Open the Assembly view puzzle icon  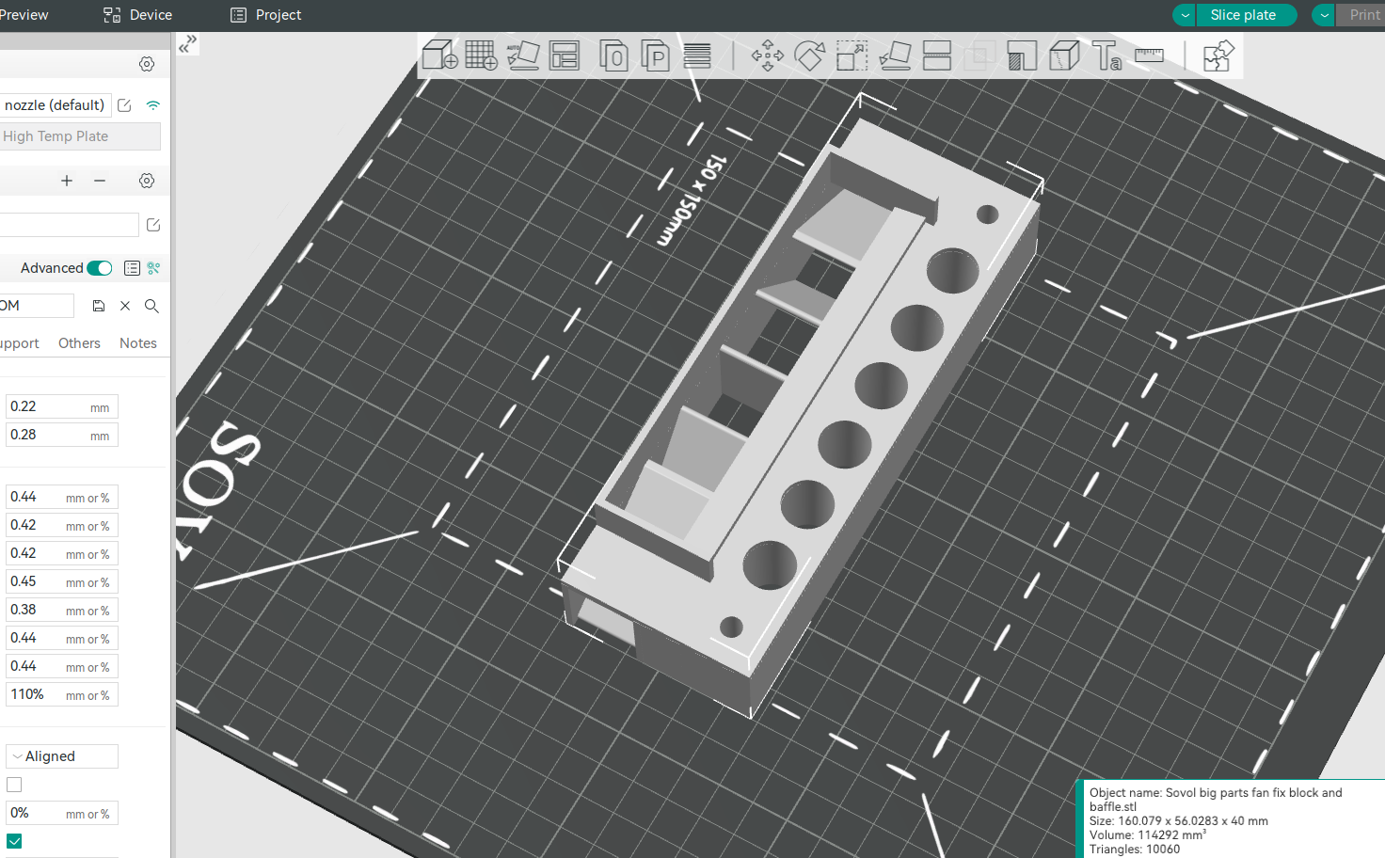tap(1218, 56)
